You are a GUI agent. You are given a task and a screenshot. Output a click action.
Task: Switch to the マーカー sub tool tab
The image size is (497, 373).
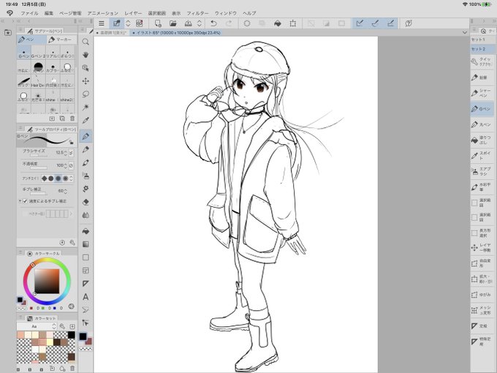(x=61, y=39)
